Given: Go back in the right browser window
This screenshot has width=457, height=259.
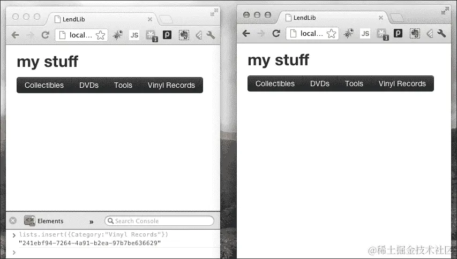Looking at the screenshot, I should pyautogui.click(x=246, y=34).
